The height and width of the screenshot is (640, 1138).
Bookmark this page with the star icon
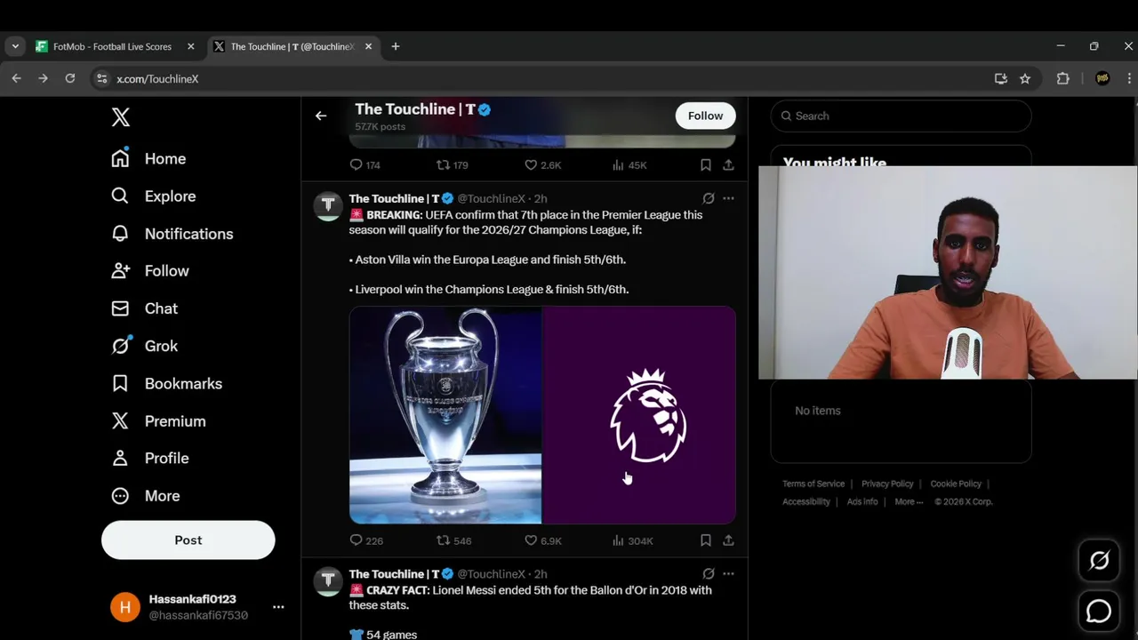1025,78
